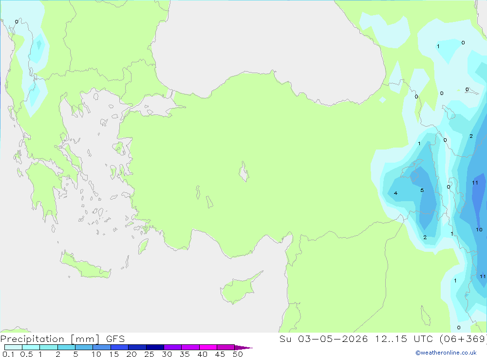The height and width of the screenshot is (357, 487).
Task: Click the "50" legend scale label
Action: tap(238, 354)
